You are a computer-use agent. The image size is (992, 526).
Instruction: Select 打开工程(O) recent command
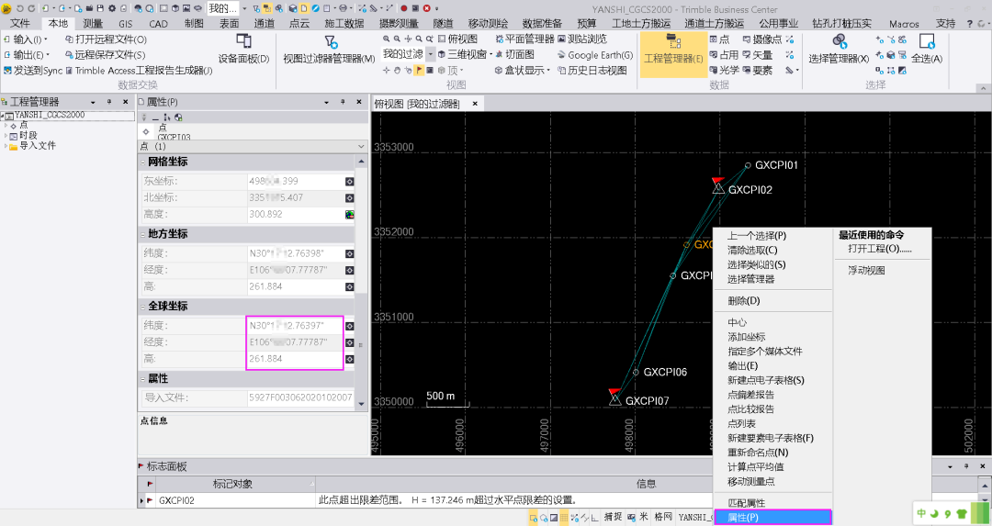879,249
